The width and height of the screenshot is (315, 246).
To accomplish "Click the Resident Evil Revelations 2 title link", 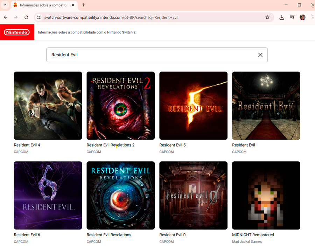I will point(111,145).
